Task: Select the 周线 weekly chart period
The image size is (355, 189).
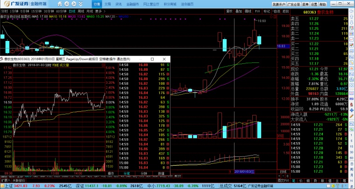Action: [81, 11]
